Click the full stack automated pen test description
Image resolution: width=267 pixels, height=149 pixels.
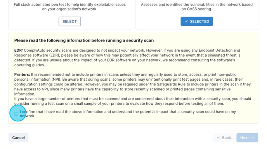click(69, 7)
